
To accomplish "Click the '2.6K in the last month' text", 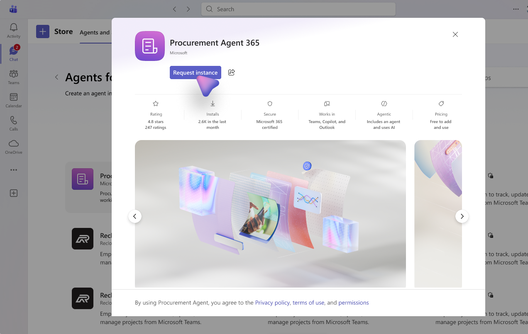I will pyautogui.click(x=213, y=125).
